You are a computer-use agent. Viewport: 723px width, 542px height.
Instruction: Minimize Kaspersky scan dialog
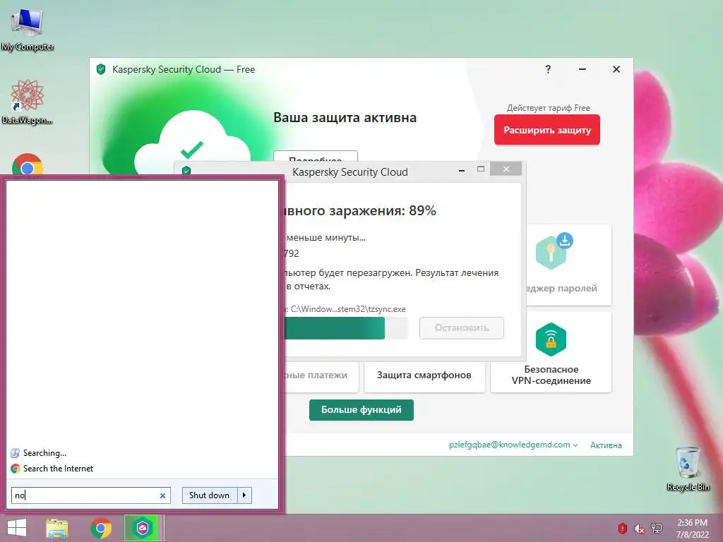[462, 170]
